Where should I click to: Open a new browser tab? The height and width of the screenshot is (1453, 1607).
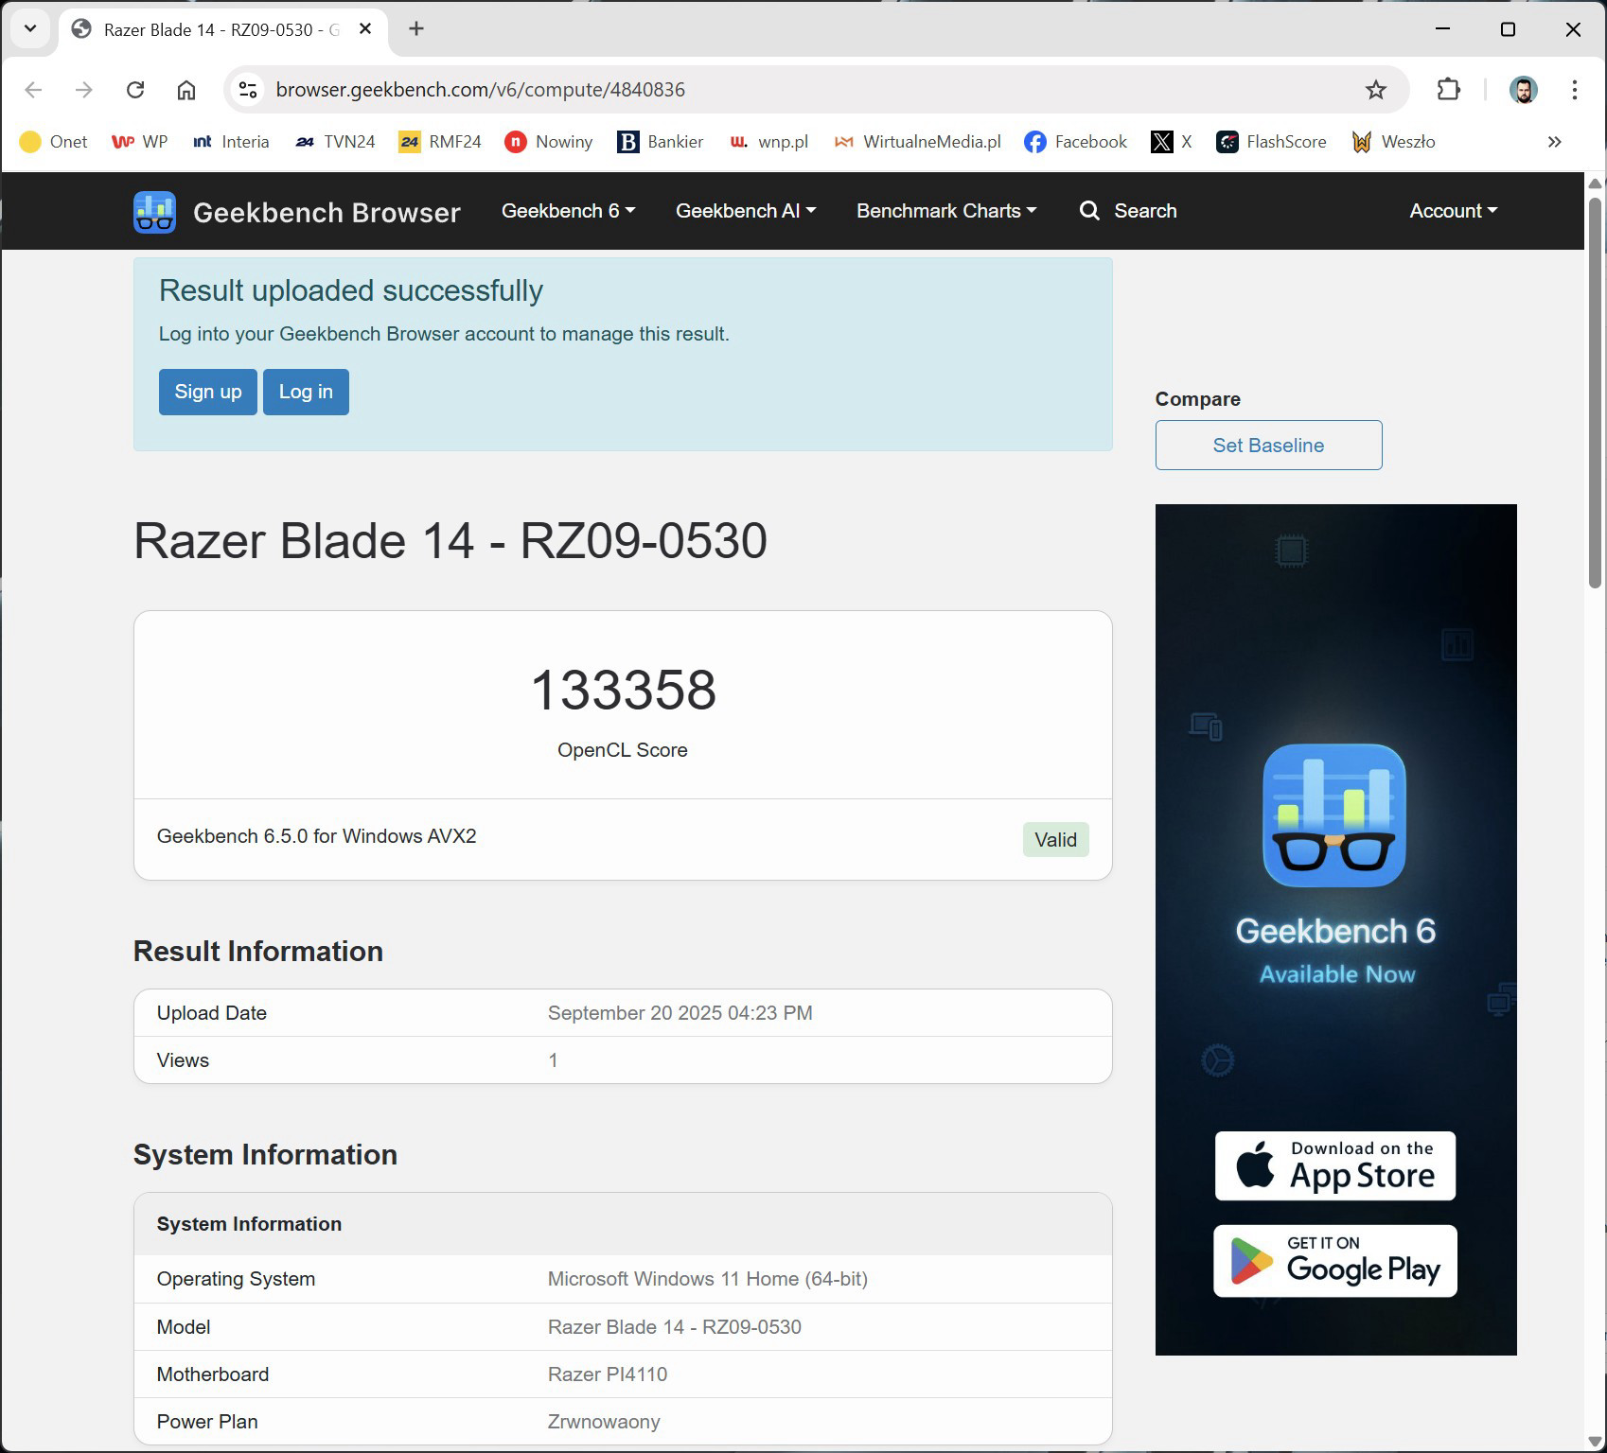coord(416,28)
